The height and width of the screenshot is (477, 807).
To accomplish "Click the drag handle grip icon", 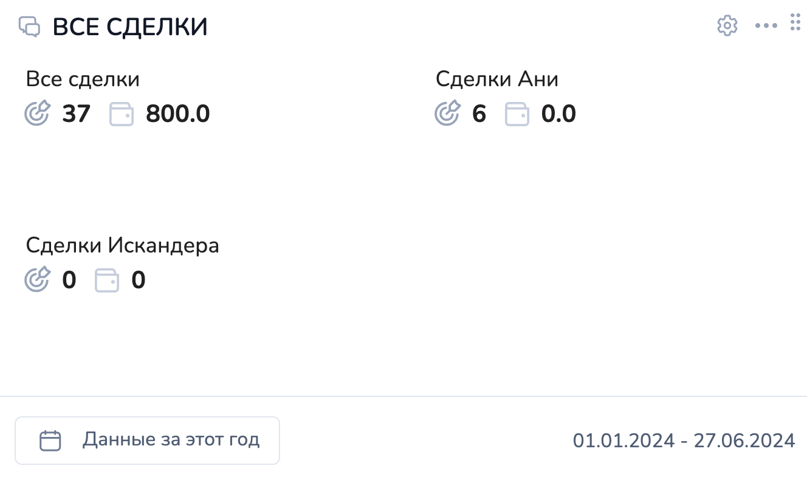I will pyautogui.click(x=795, y=22).
